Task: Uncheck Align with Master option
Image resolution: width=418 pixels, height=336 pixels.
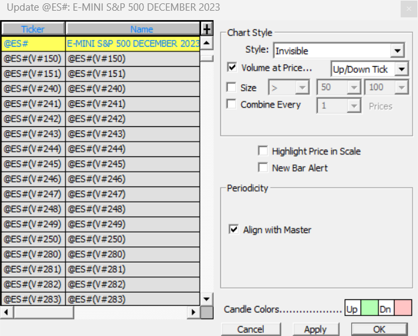Action: (x=233, y=230)
